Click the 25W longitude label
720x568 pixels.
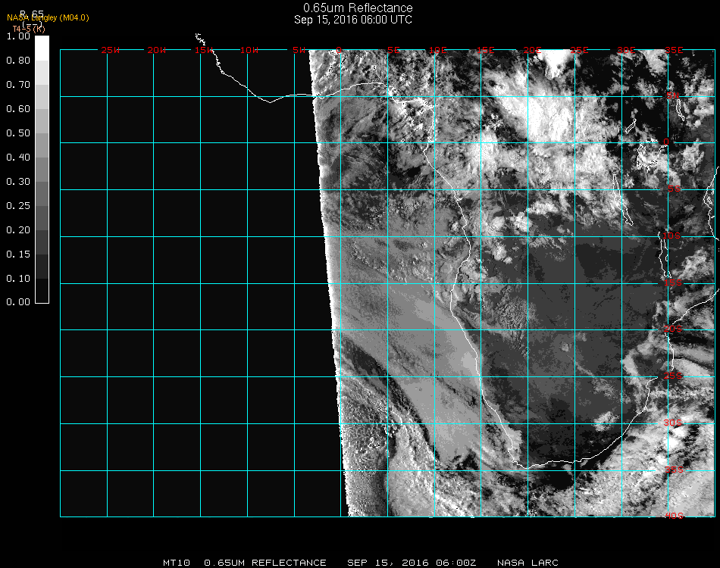pyautogui.click(x=111, y=50)
